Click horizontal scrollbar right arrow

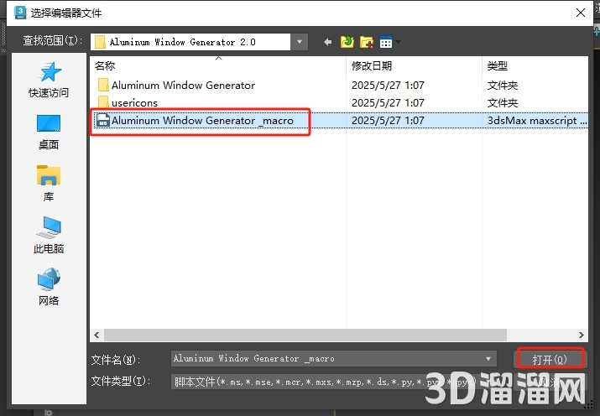582,335
